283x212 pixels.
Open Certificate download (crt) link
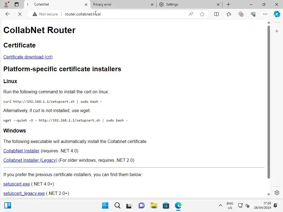click(x=28, y=57)
